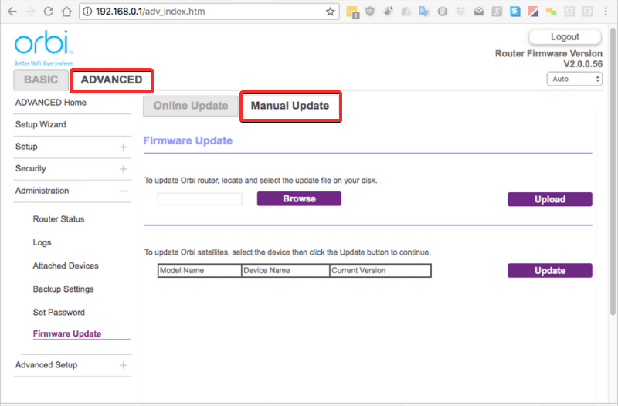Click the firmware file path field
Screen dimensions: 618x406
(199, 199)
